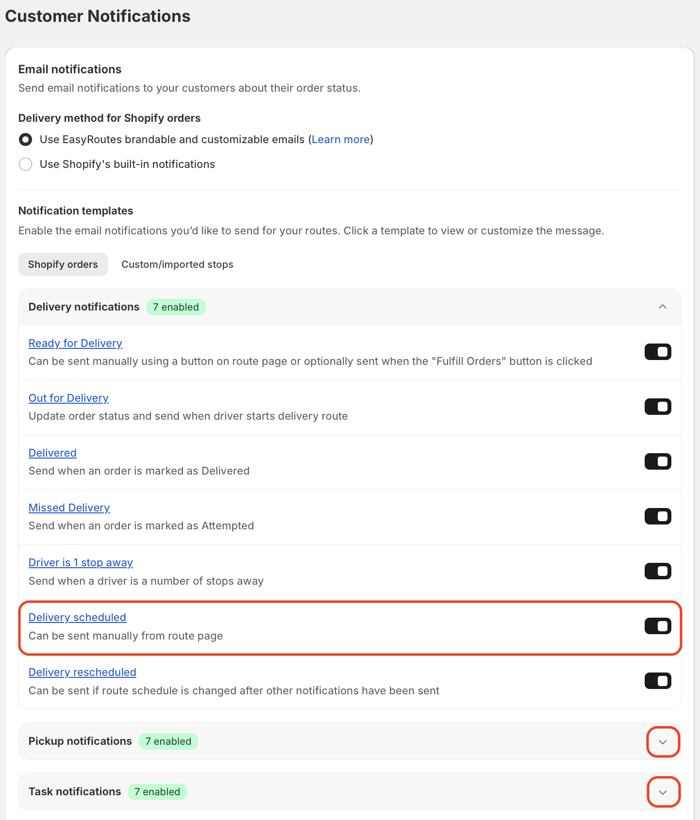Choose EasyRoutes brandable emails radio button

coord(26,140)
